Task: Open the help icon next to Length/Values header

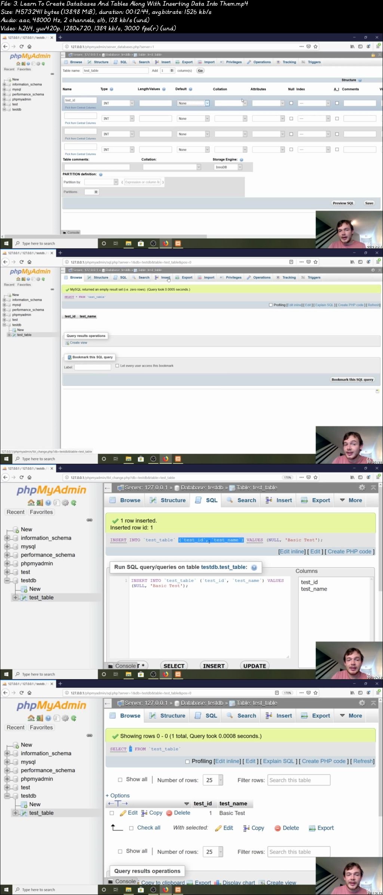Action: click(164, 89)
